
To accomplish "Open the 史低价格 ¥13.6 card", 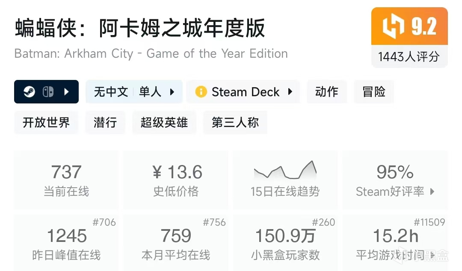I will (x=176, y=180).
